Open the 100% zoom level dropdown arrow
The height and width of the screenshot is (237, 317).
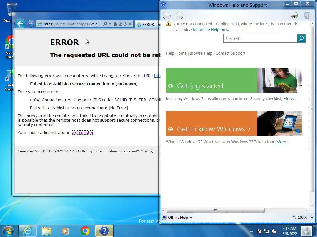tap(312, 218)
